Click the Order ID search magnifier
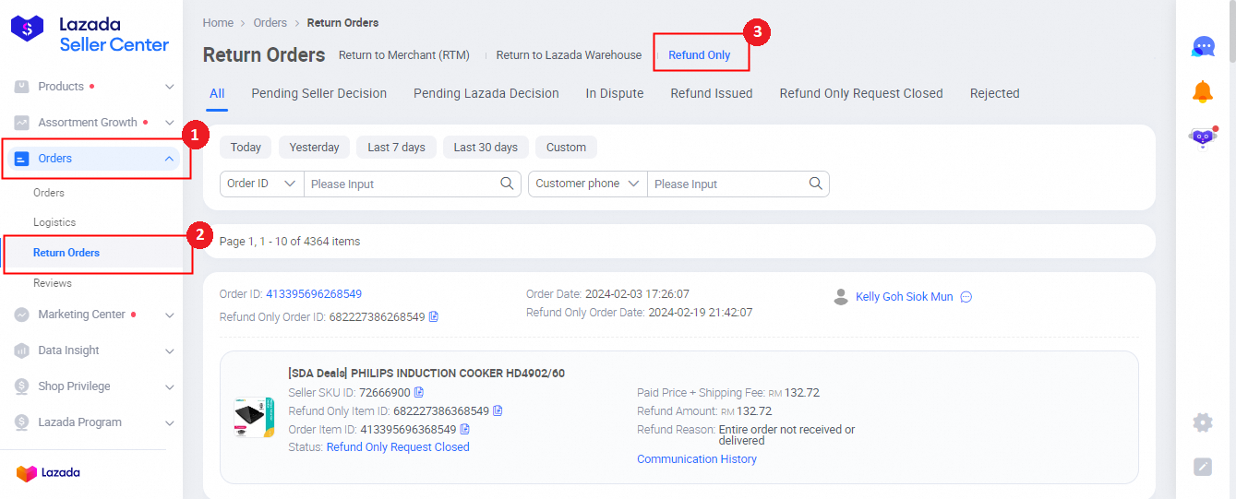The height and width of the screenshot is (499, 1236). coord(507,184)
